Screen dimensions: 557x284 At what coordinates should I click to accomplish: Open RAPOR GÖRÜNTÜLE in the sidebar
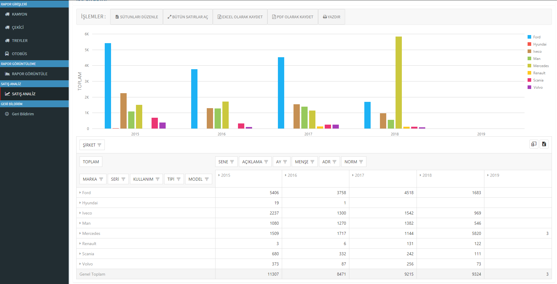(x=29, y=74)
